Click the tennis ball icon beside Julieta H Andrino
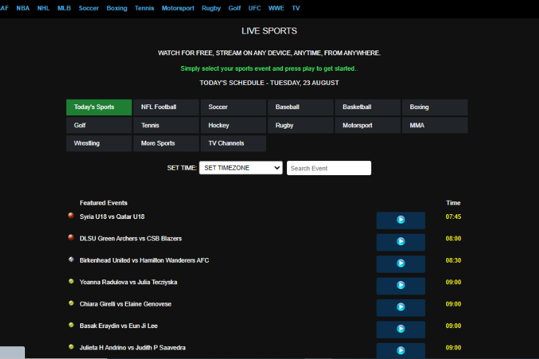Viewport: 539px width, 359px height. (71, 347)
